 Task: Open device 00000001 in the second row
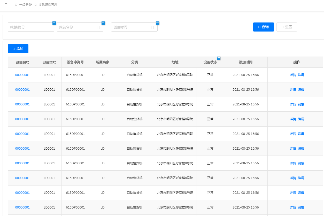[22, 90]
